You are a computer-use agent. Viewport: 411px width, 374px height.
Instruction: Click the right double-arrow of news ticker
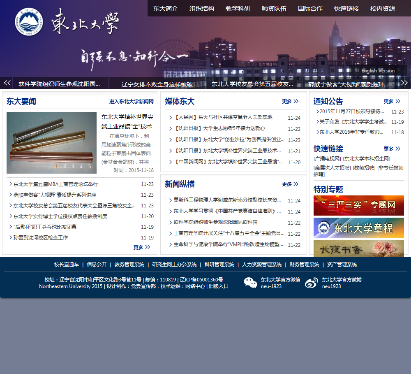pos(404,83)
